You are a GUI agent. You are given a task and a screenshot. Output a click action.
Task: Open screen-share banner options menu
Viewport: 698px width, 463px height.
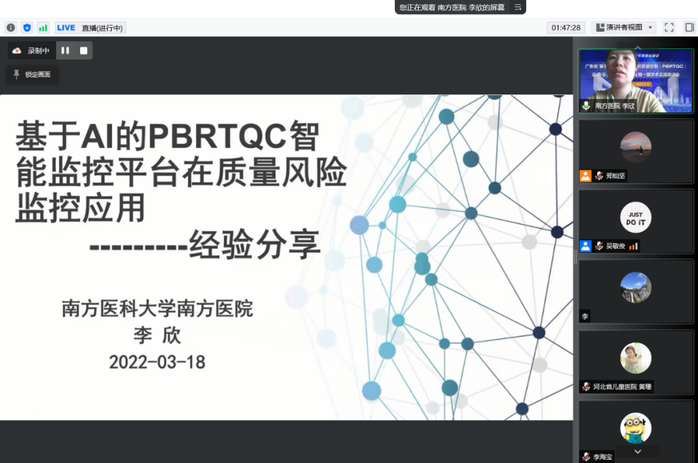tap(518, 7)
